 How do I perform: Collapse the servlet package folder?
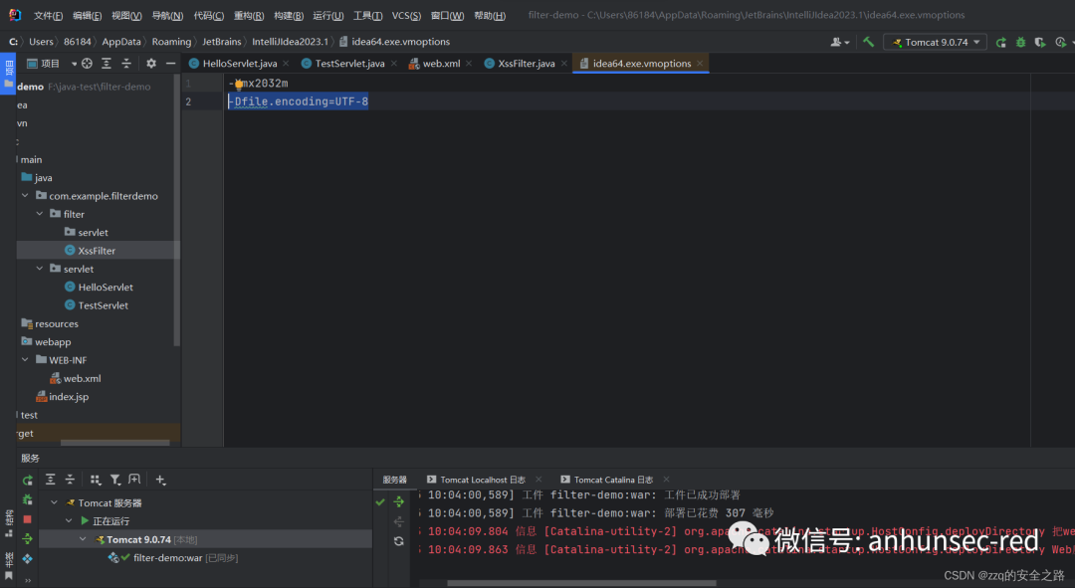coord(40,269)
